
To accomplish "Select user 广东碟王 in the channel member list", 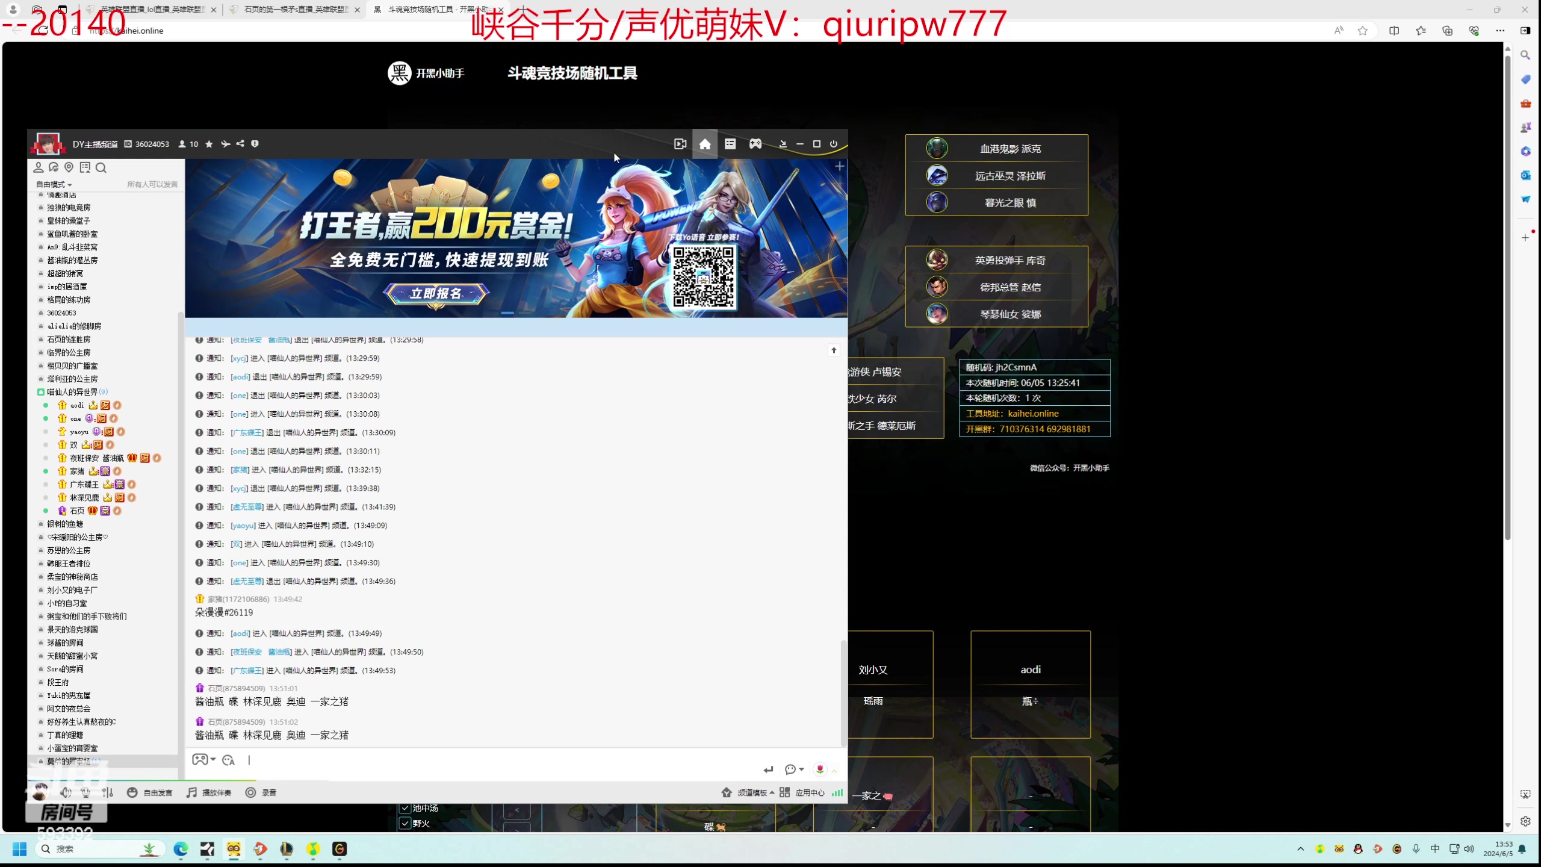I will point(84,484).
